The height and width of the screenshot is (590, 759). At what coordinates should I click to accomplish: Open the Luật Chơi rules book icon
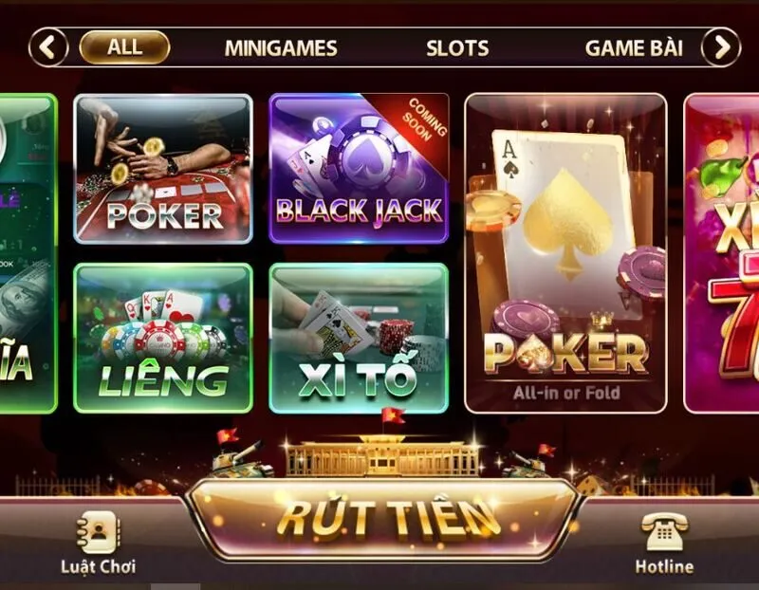tap(99, 531)
